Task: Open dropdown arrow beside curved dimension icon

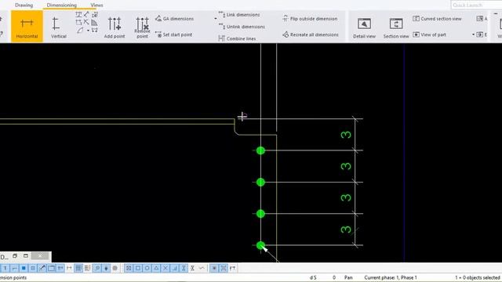Action: (88, 31)
